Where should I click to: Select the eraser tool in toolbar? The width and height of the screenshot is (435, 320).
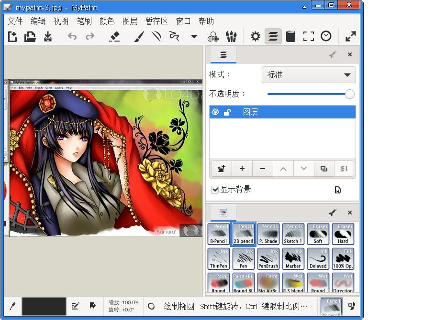pos(114,36)
